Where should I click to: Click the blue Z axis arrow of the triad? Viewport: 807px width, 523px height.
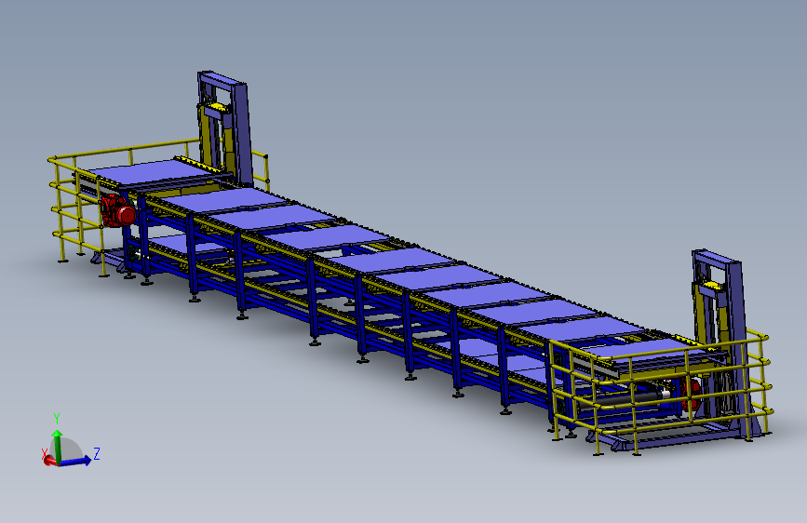75,462
